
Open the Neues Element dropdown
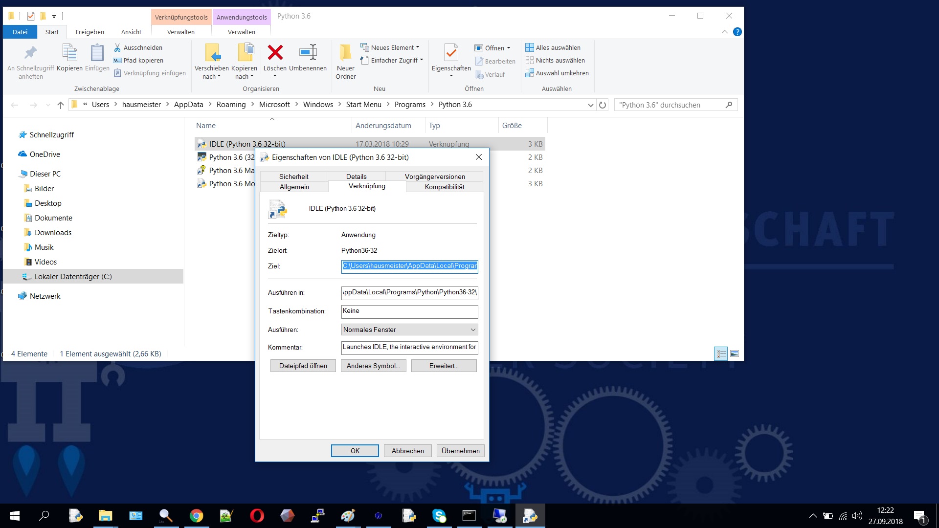pos(390,47)
